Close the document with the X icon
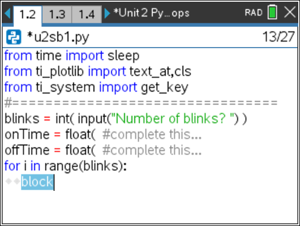Screen dimensions: 300x226 [x=290, y=12]
